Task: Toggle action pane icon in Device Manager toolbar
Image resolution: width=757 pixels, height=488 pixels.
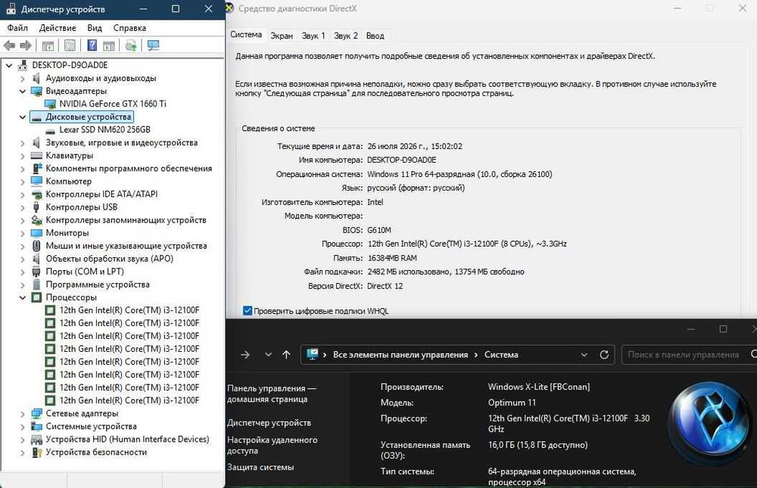Action: 109,46
